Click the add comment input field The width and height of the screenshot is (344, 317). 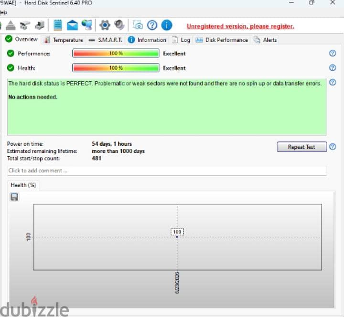click(x=167, y=170)
